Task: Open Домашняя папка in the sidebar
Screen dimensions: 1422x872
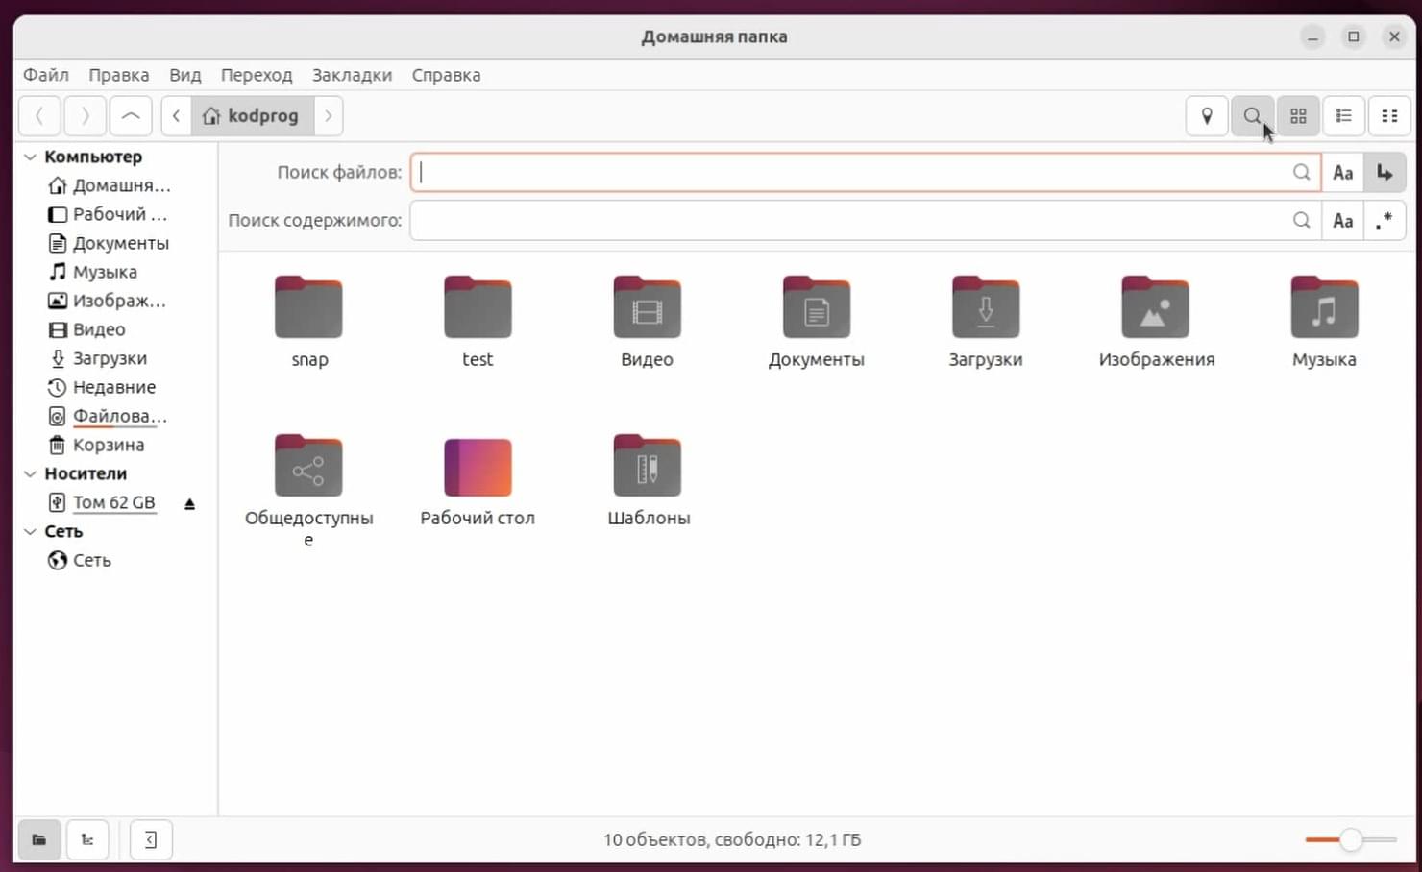Action: click(109, 185)
